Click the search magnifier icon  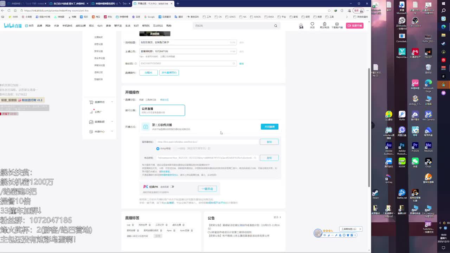click(276, 26)
